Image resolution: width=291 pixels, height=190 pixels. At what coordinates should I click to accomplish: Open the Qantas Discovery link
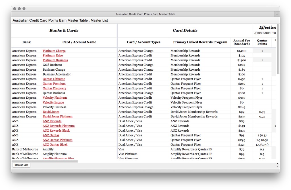point(55,88)
